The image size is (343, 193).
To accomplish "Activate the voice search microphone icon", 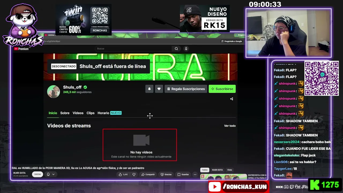I will point(186,49).
